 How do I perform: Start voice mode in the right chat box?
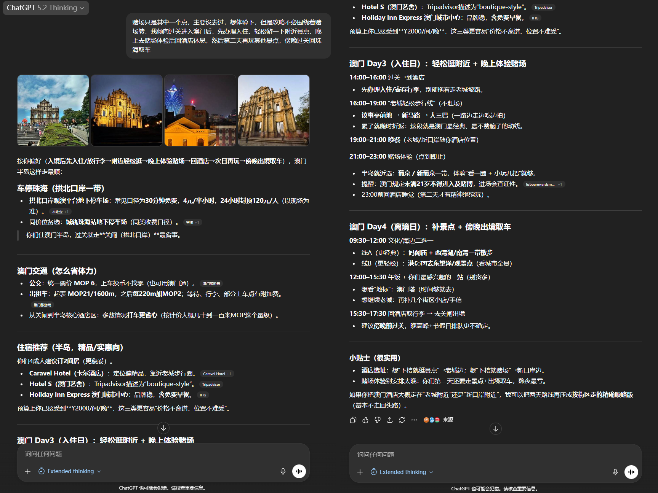(631, 472)
